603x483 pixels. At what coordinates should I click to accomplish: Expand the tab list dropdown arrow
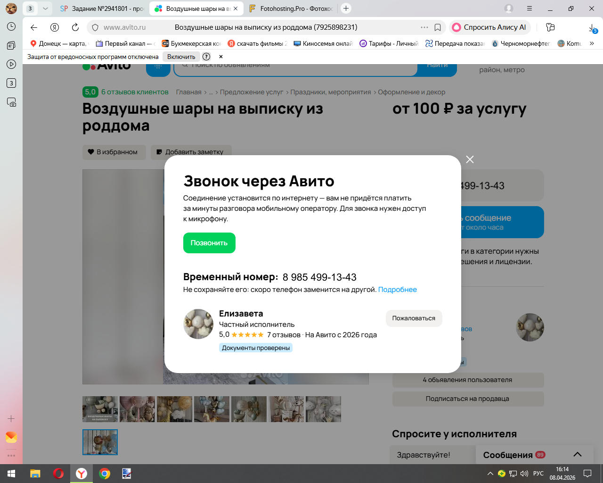45,8
